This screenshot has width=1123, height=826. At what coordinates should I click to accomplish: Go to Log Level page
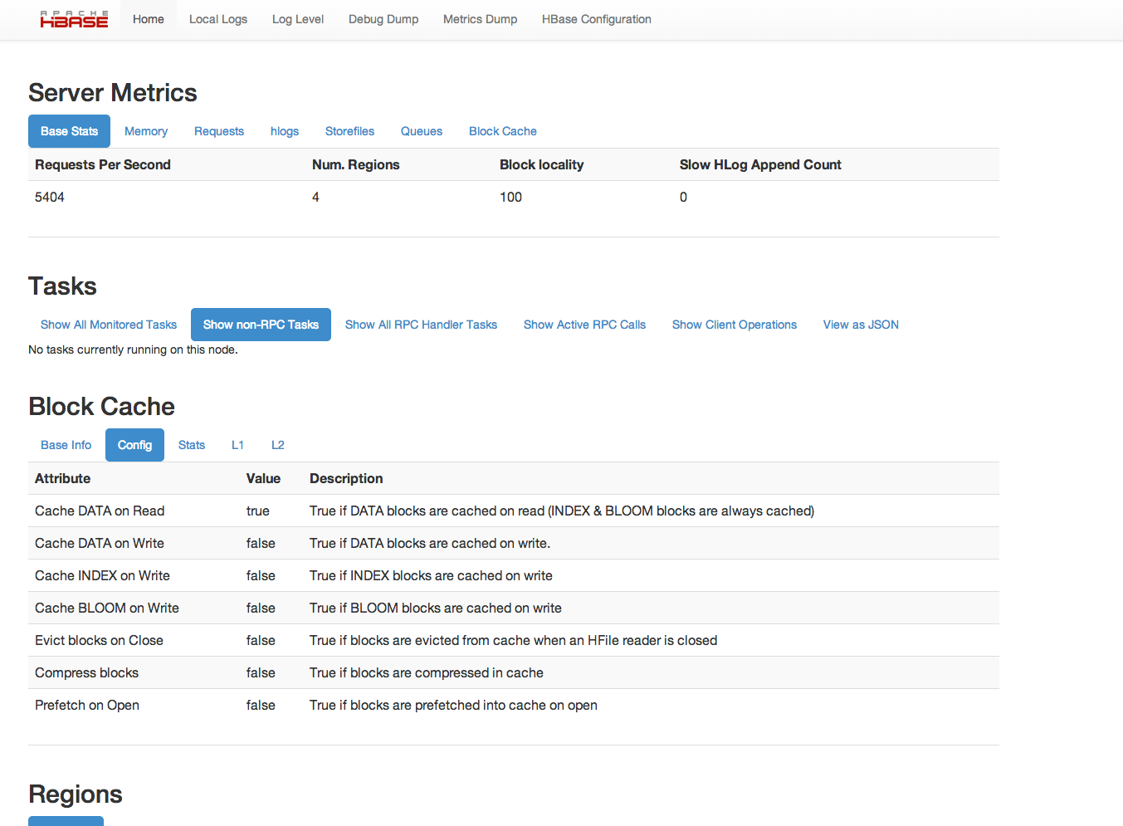[297, 19]
